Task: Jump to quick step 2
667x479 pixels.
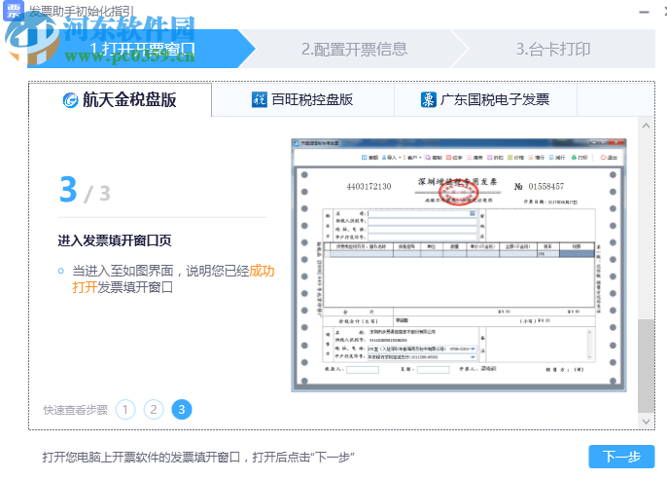Action: (x=154, y=410)
